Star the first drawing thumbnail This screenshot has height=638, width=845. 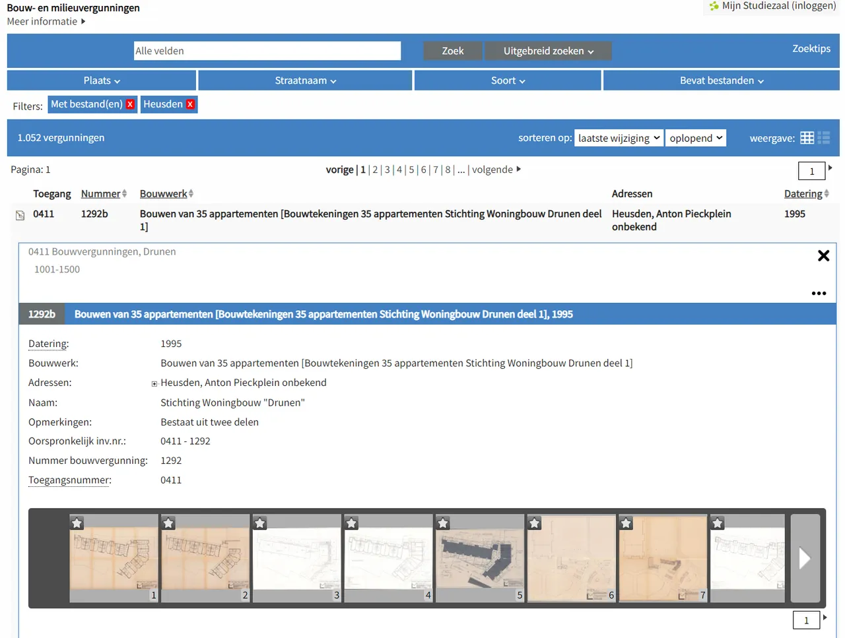[77, 523]
